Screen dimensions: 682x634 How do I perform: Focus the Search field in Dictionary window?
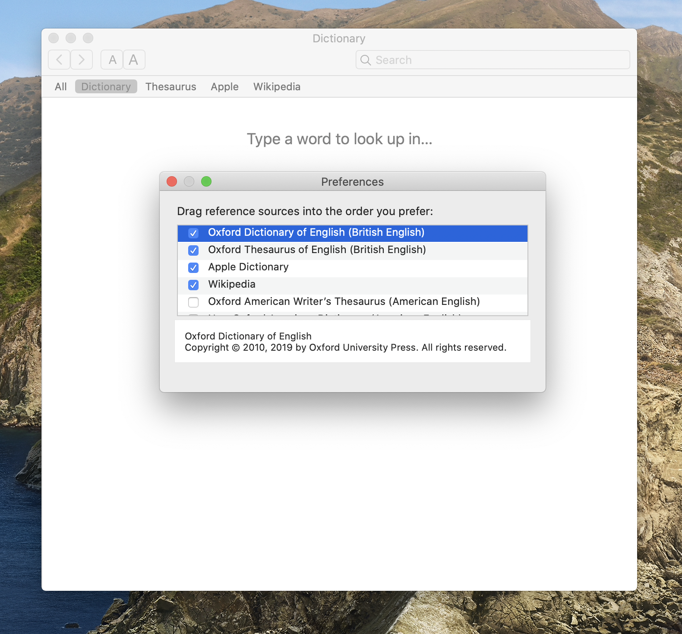point(493,60)
